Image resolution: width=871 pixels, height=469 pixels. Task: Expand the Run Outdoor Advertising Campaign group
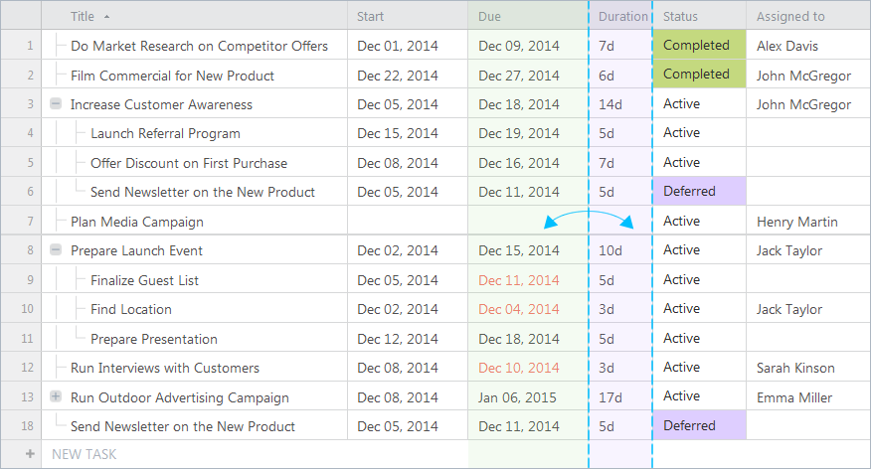(x=56, y=396)
